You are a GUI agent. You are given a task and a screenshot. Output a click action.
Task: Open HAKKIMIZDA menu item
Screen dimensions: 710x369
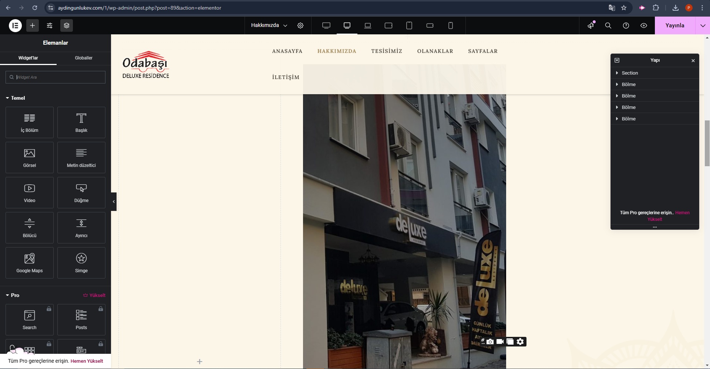coord(337,51)
